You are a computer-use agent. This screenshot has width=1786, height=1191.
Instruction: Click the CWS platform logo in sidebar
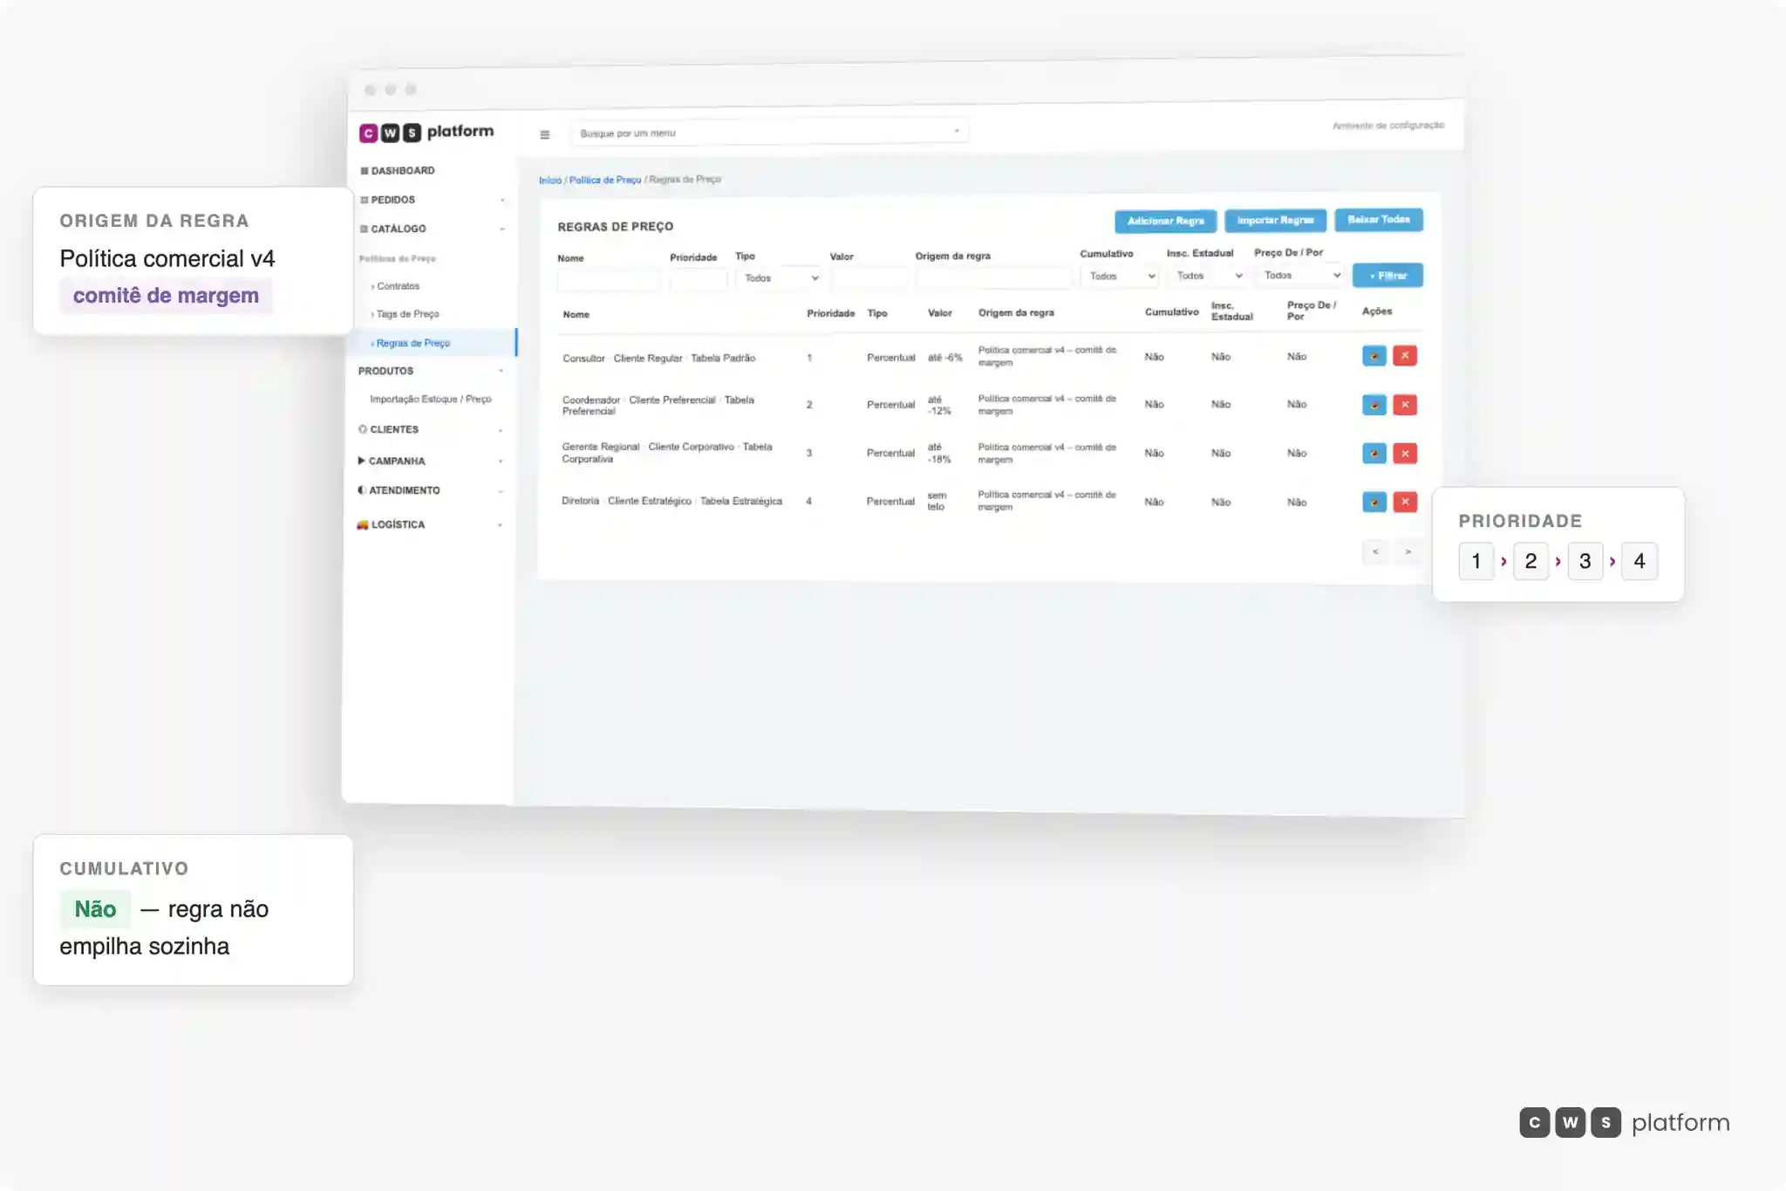426,132
